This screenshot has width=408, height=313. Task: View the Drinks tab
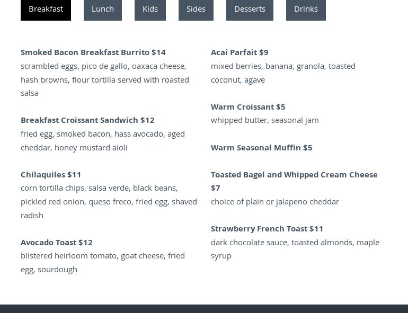(306, 9)
